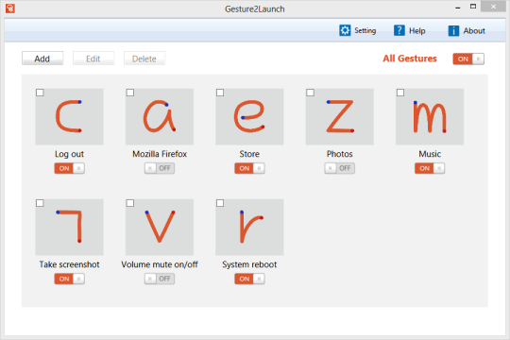Click the 'Store' gesture label
Screen dimensions: 510x340
pyautogui.click(x=249, y=154)
